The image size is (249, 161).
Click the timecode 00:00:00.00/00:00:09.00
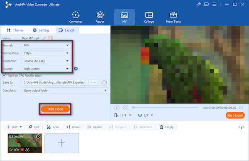(x=219, y=108)
